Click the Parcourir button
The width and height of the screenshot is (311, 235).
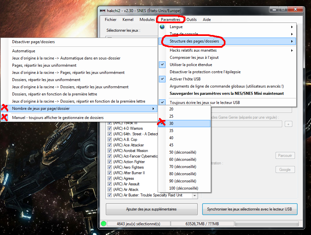(285, 156)
